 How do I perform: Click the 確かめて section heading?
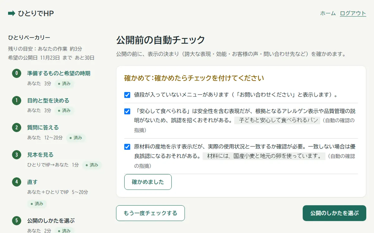pos(194,78)
